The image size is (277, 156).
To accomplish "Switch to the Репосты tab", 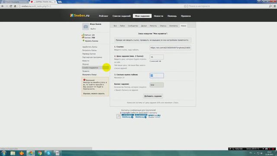I will pyautogui.click(x=153, y=26).
